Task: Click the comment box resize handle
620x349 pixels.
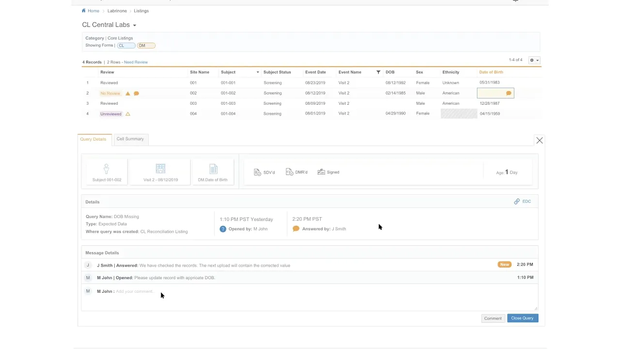Action: (x=536, y=308)
